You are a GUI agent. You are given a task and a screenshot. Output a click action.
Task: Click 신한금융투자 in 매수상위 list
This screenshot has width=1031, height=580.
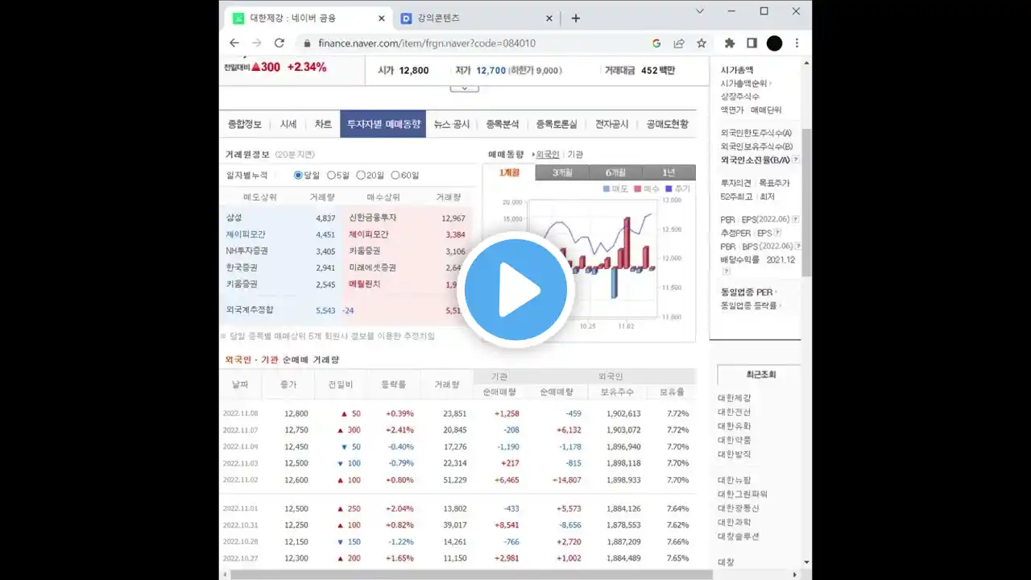372,217
